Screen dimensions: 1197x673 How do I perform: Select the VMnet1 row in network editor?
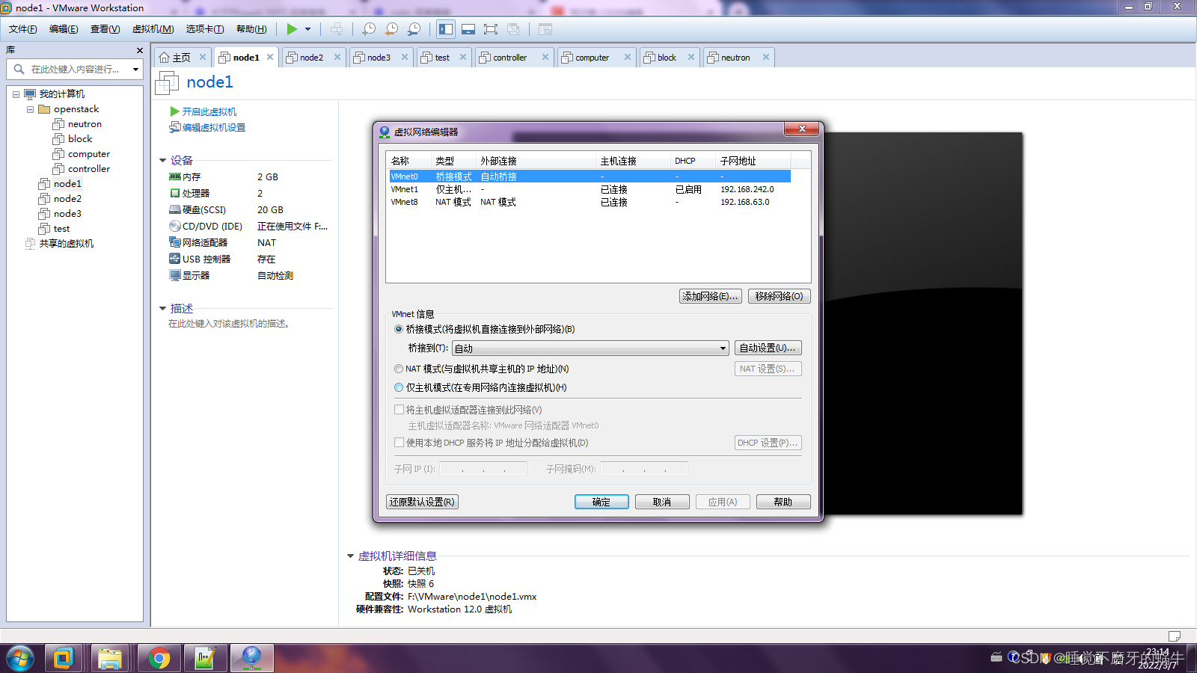[x=590, y=189]
